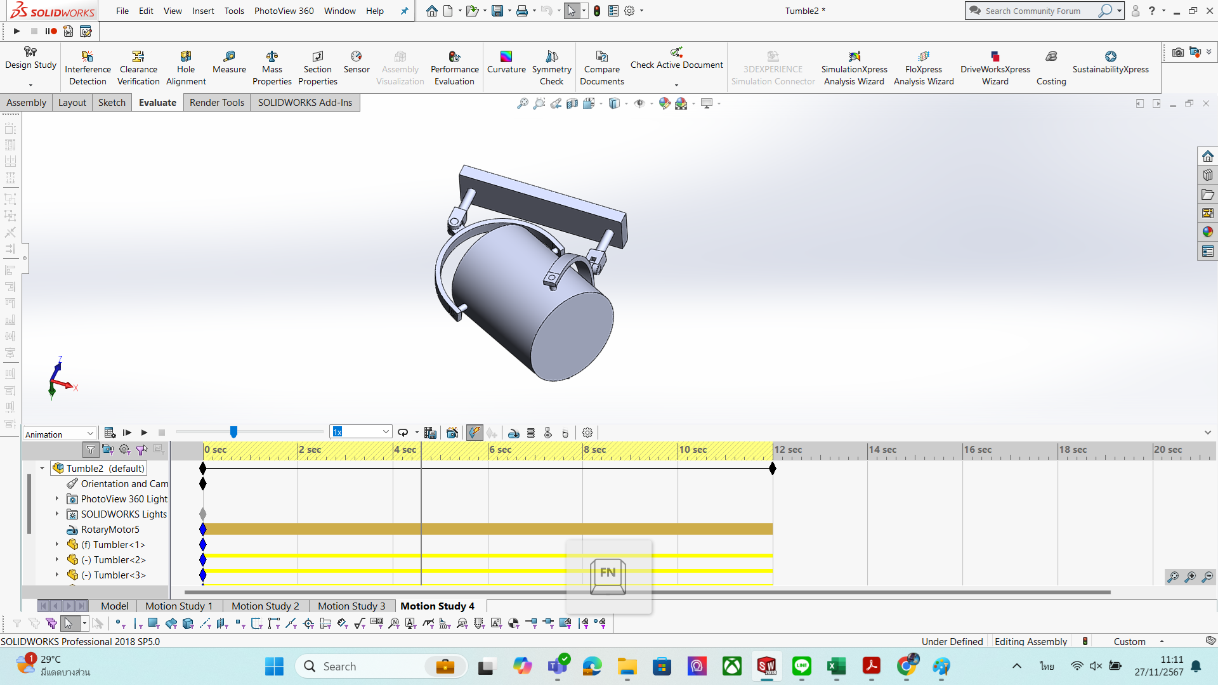Toggle Filter Selected items

tap(141, 450)
